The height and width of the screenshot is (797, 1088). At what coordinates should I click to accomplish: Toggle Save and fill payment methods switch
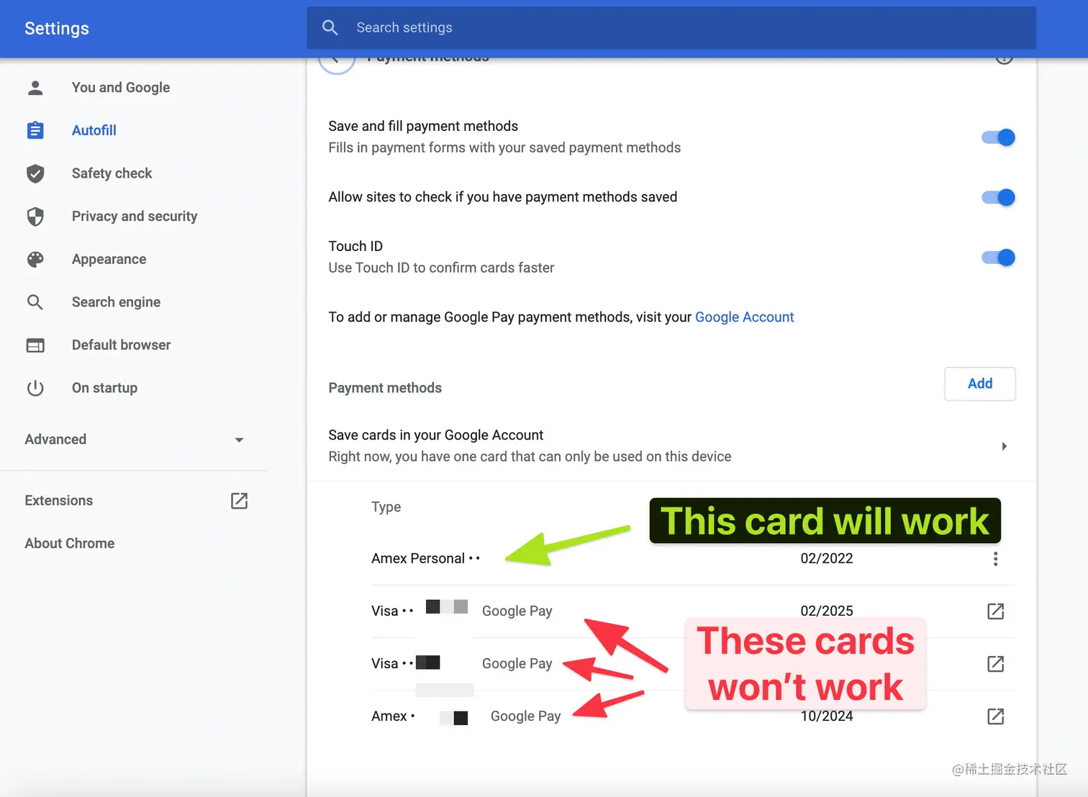pyautogui.click(x=998, y=137)
